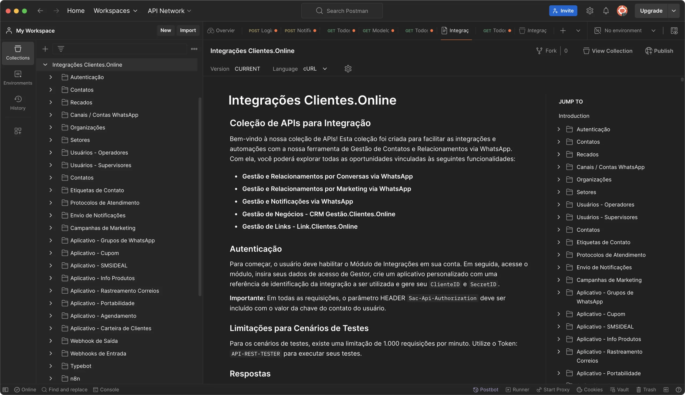Open notifications bell
The image size is (685, 395).
pos(606,11)
